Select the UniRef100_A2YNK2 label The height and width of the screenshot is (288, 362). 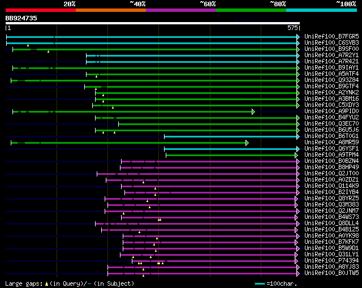pos(331,93)
